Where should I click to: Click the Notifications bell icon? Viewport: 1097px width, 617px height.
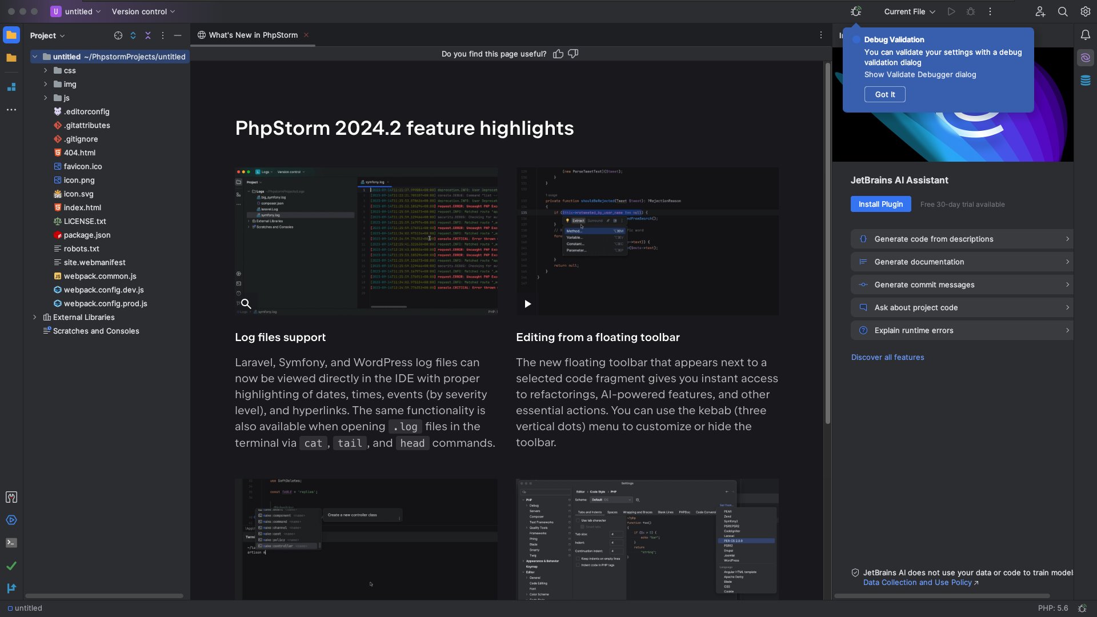(1086, 35)
